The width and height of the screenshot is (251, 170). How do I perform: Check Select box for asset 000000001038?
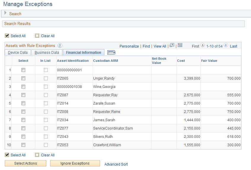tap(23, 86)
